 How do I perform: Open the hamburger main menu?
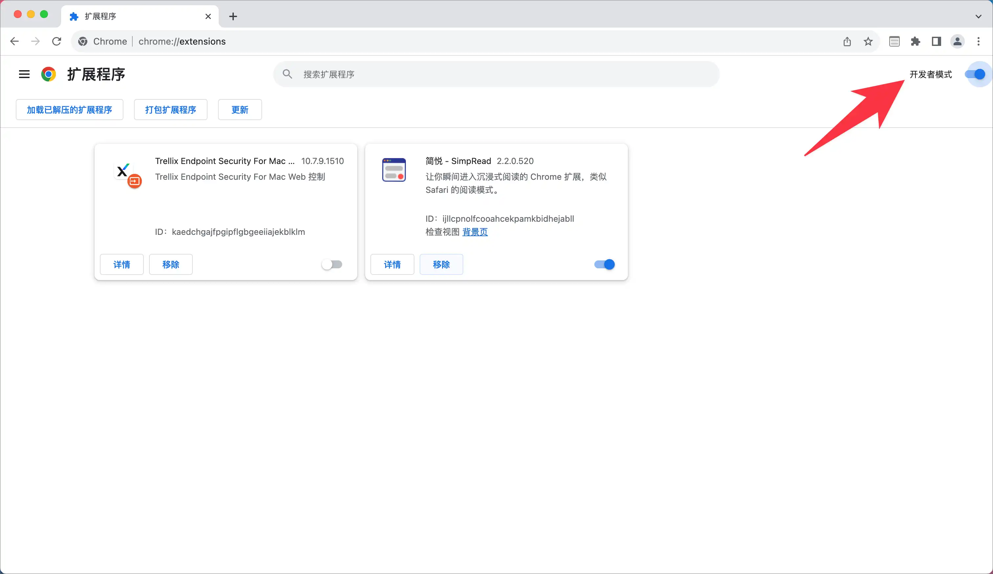(24, 74)
